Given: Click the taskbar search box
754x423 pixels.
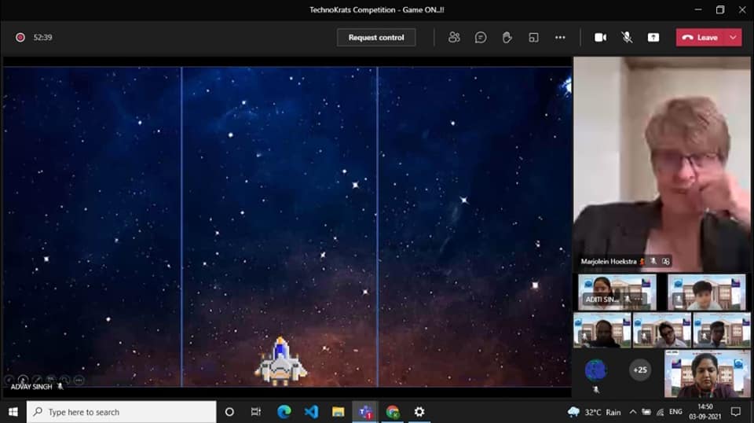Looking at the screenshot, I should (121, 412).
